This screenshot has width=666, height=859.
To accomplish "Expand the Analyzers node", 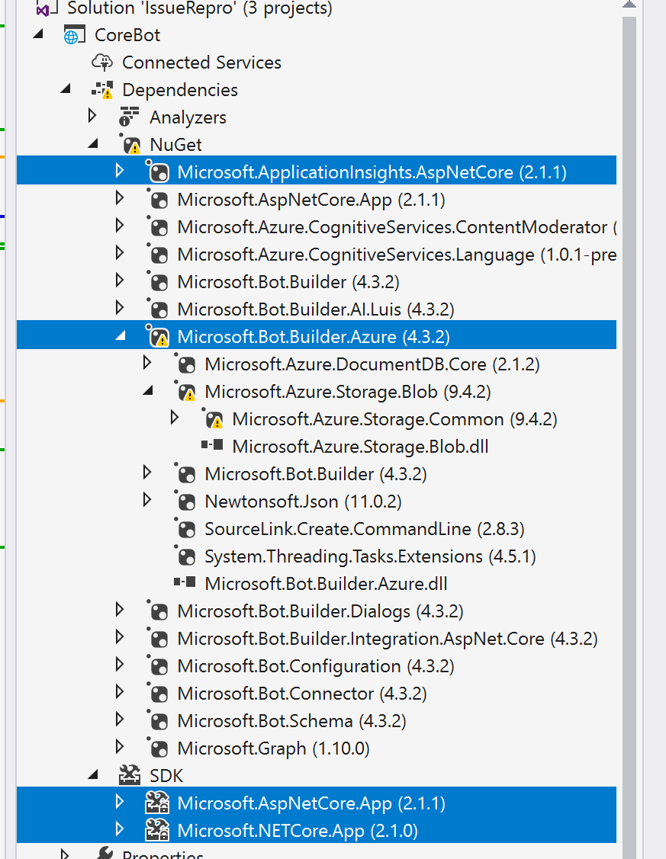I will (x=92, y=116).
